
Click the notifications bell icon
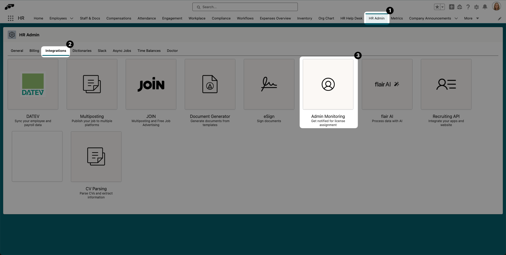tap(485, 7)
